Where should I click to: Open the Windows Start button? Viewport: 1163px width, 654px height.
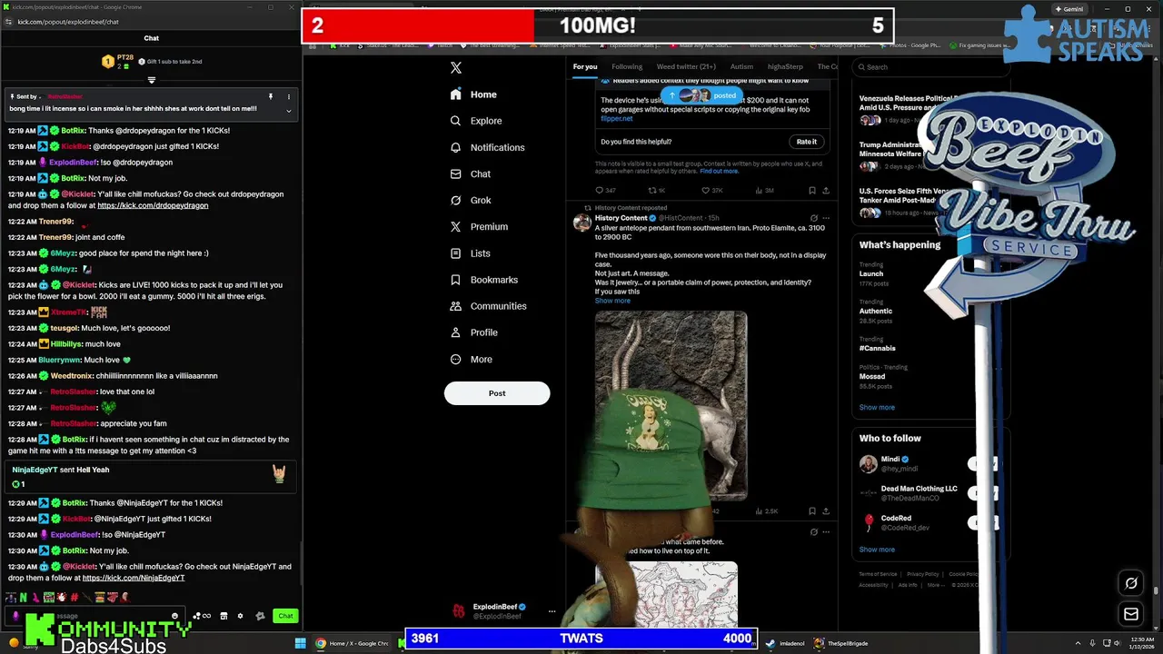[301, 643]
